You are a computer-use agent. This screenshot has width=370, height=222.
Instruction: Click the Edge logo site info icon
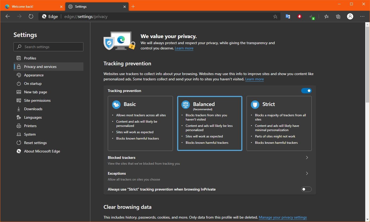tap(44, 16)
